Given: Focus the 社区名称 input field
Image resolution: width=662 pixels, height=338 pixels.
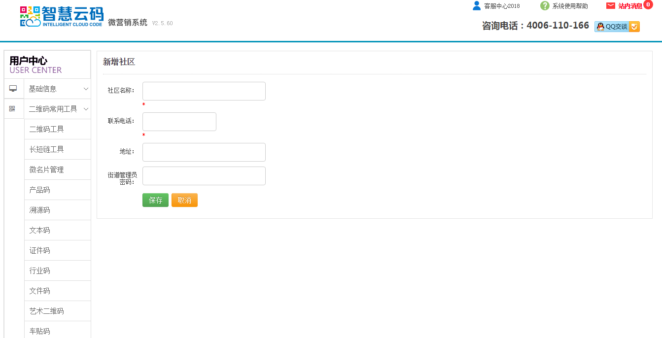Looking at the screenshot, I should (204, 91).
